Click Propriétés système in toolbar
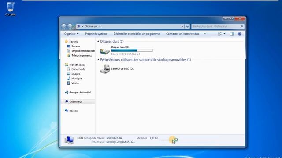 click(96, 34)
